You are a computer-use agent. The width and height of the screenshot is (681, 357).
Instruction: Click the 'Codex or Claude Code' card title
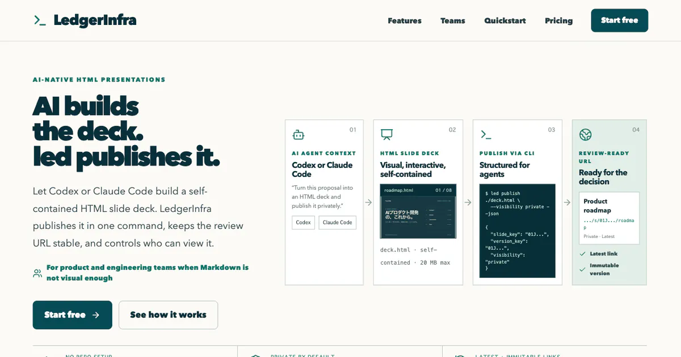coord(322,169)
